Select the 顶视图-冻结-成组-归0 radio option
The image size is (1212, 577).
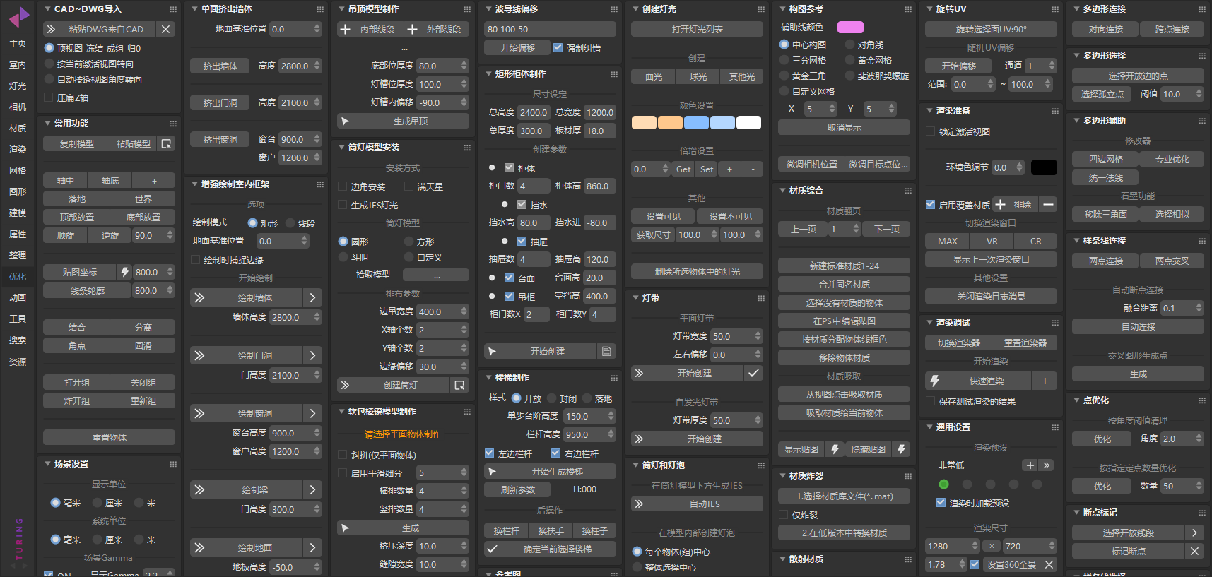pos(49,48)
